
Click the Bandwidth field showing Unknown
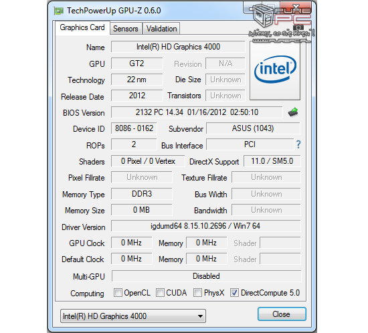point(266,210)
